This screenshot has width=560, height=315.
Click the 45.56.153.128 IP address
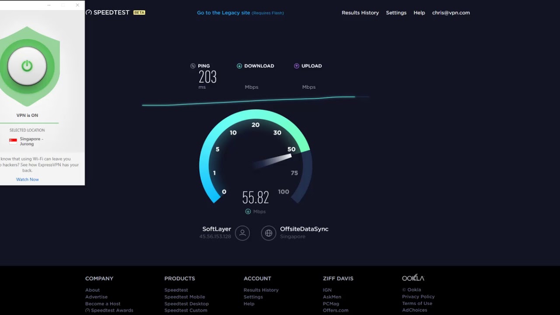pyautogui.click(x=215, y=237)
